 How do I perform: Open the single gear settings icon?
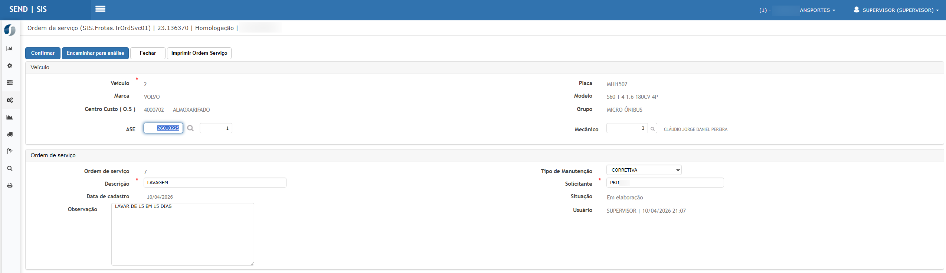click(x=10, y=66)
